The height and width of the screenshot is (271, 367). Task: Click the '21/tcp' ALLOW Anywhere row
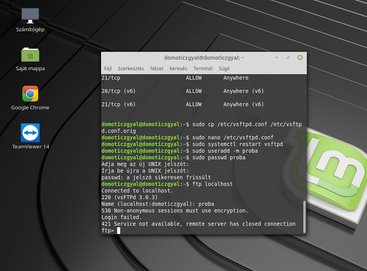click(175, 78)
